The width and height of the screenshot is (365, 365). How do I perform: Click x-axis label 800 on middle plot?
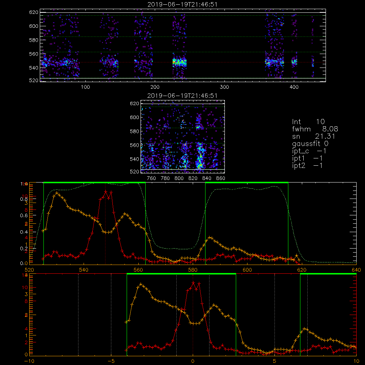(x=179, y=178)
